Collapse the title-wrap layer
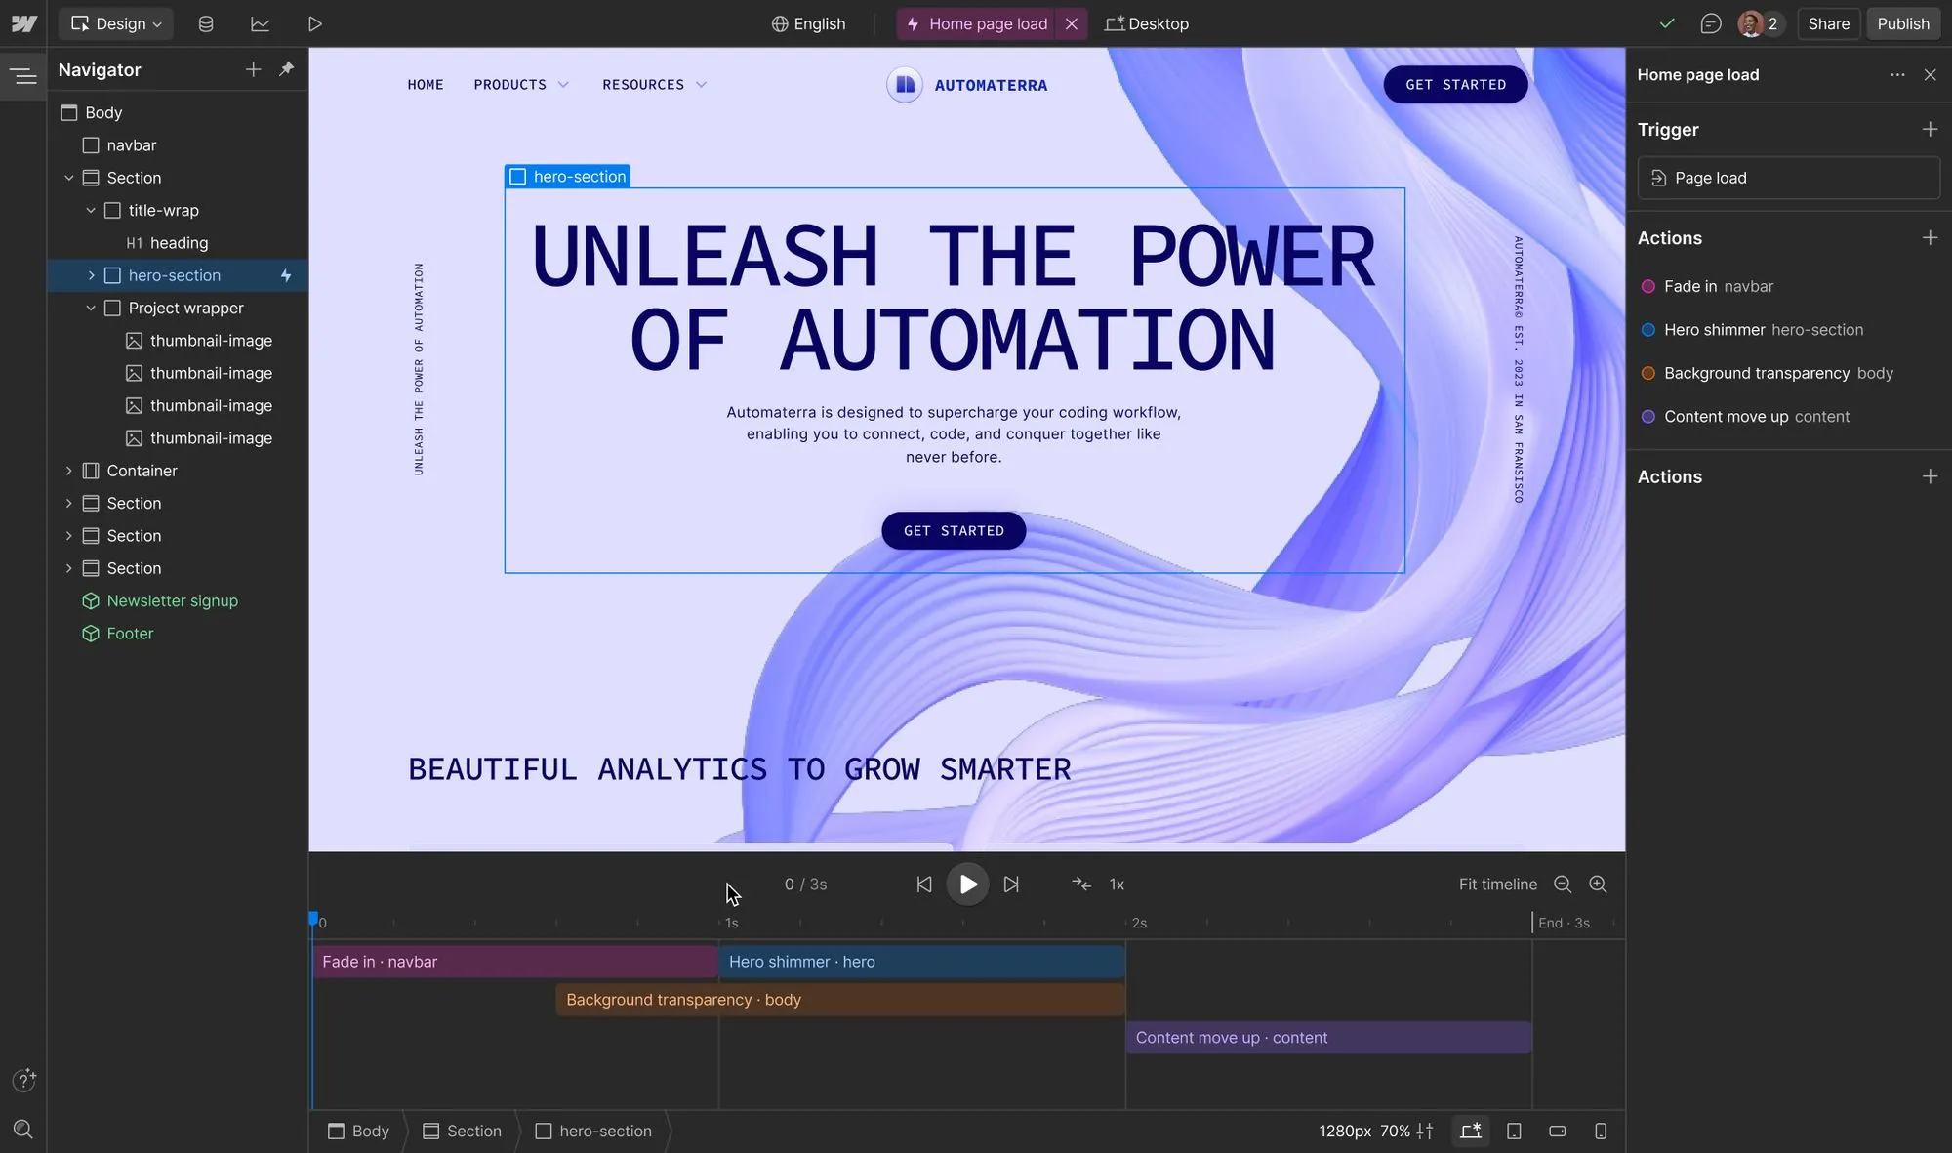This screenshot has height=1153, width=1952. pos(91,210)
